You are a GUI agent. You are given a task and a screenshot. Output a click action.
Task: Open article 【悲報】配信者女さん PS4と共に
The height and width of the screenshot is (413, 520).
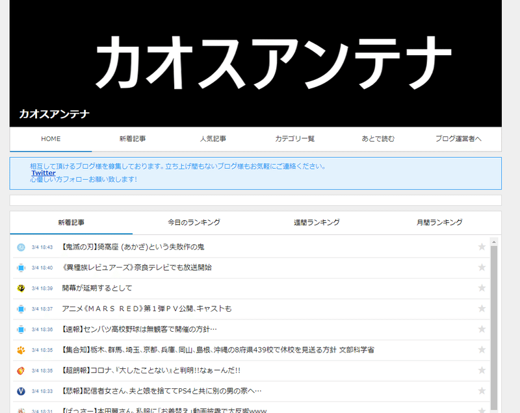161,391
